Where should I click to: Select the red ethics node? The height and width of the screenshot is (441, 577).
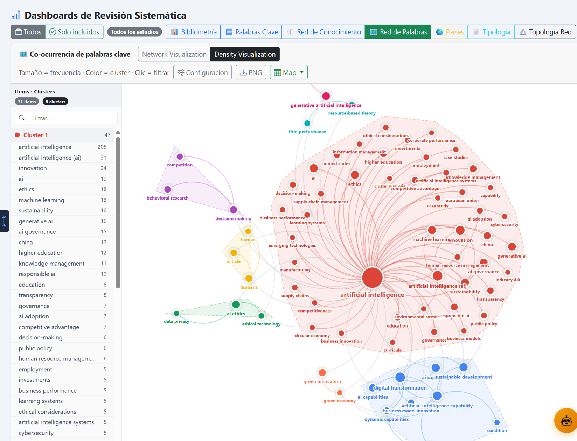click(355, 175)
